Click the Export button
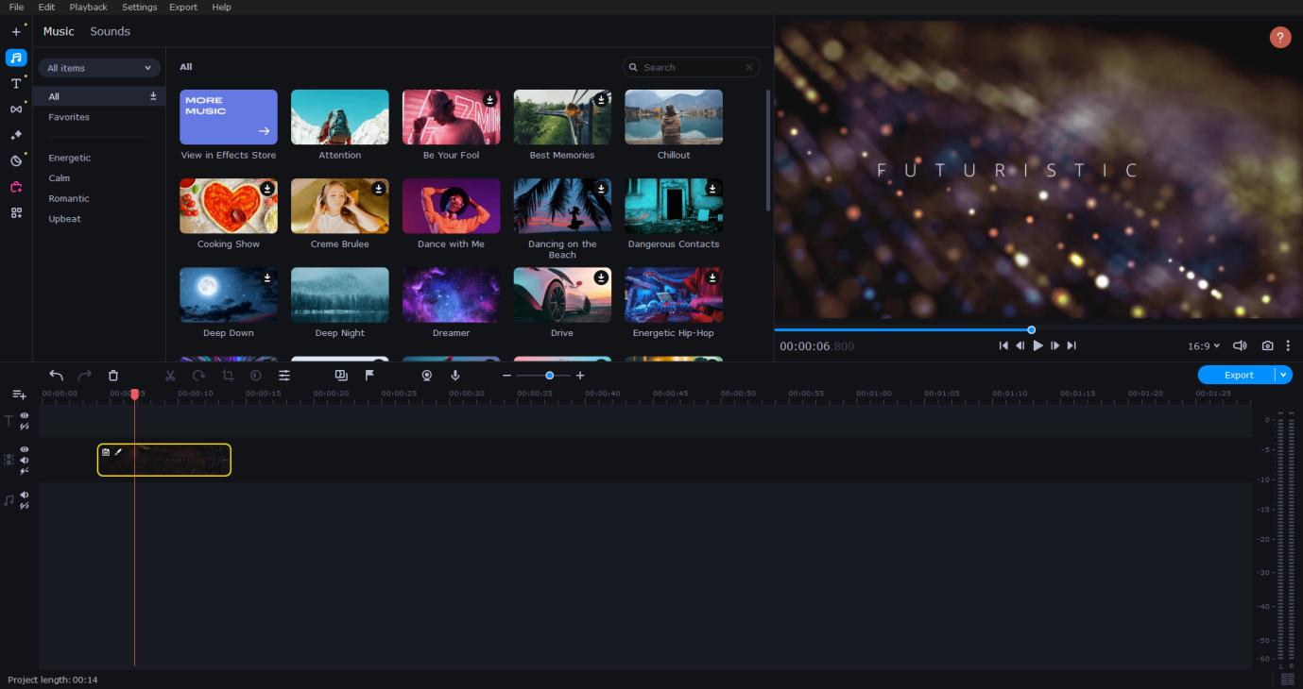 tap(1238, 375)
